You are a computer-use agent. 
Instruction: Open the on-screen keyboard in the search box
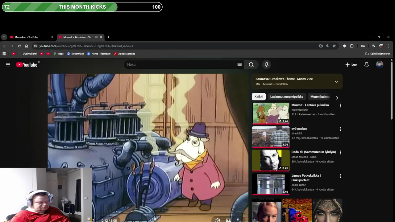(x=239, y=65)
